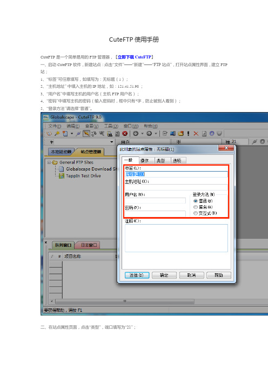Click the 帮助 button in dialog
This screenshot has height=380, width=268.
219,276
